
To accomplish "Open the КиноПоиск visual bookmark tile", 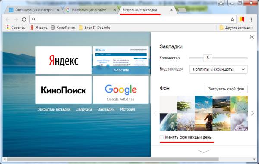I will 63,90.
